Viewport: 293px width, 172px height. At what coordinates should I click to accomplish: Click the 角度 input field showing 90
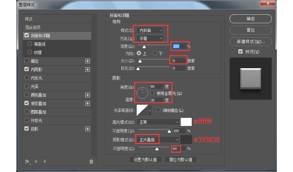click(x=157, y=86)
